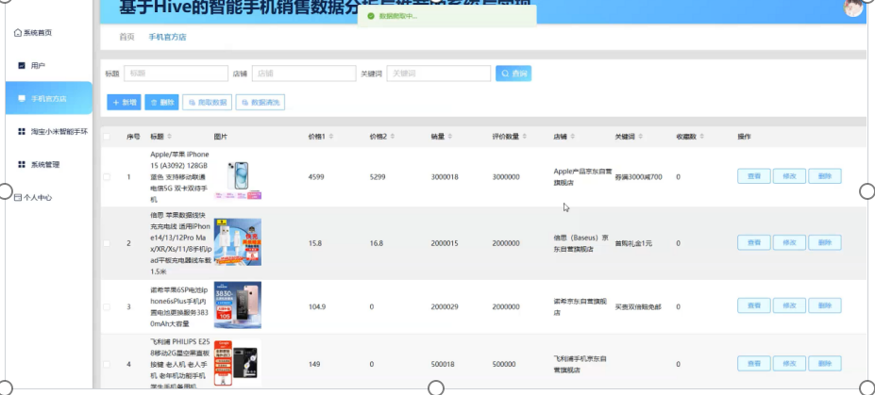Click 查看 for row 2 倍思 cable
Image resolution: width=875 pixels, height=395 pixels.
(754, 242)
